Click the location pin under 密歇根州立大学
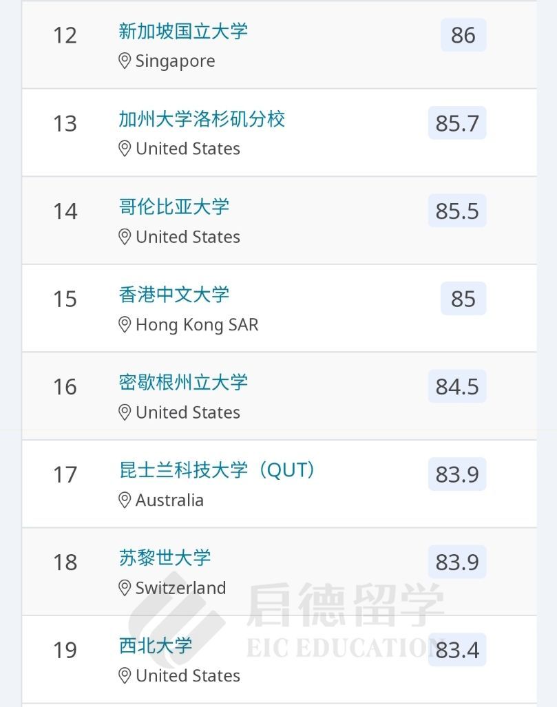The image size is (557, 707). [x=125, y=412]
